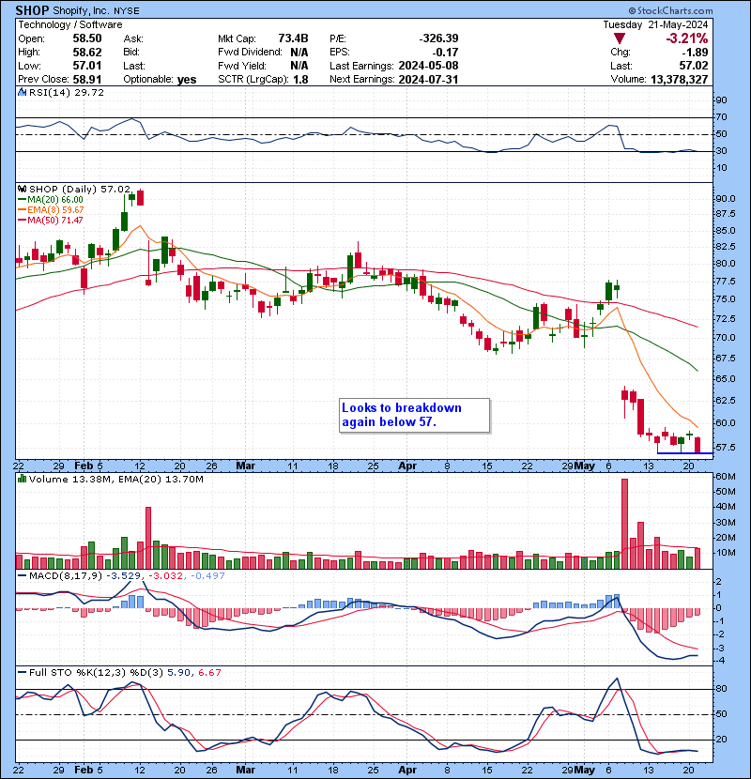Click the Low value 57.01

87,66
